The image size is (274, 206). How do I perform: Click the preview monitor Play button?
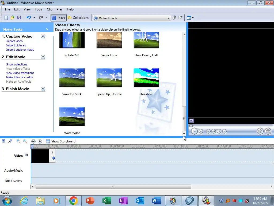point(194,131)
